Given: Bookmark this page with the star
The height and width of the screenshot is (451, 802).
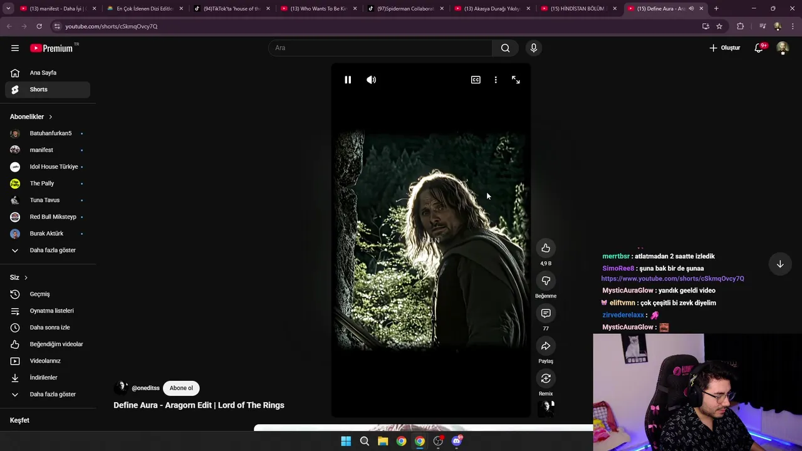Looking at the screenshot, I should pos(719,26).
